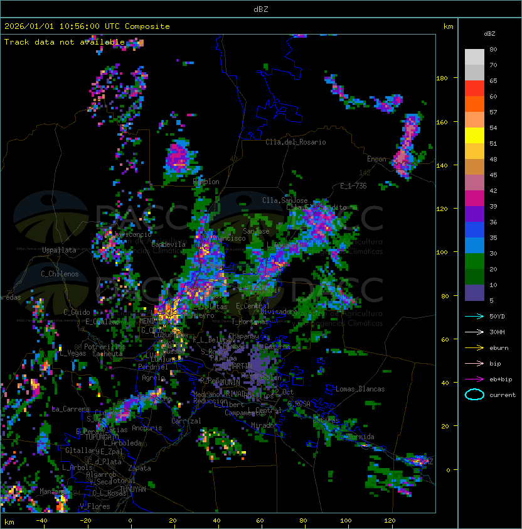The image size is (522, 529).
Task: Select the purple 36-39 dBZ color band
Action: pyautogui.click(x=474, y=214)
